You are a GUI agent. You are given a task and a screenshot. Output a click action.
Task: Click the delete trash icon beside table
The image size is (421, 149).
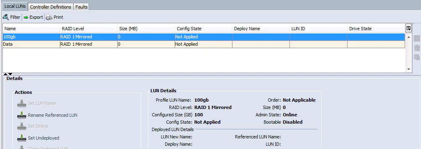pyautogui.click(x=417, y=48)
